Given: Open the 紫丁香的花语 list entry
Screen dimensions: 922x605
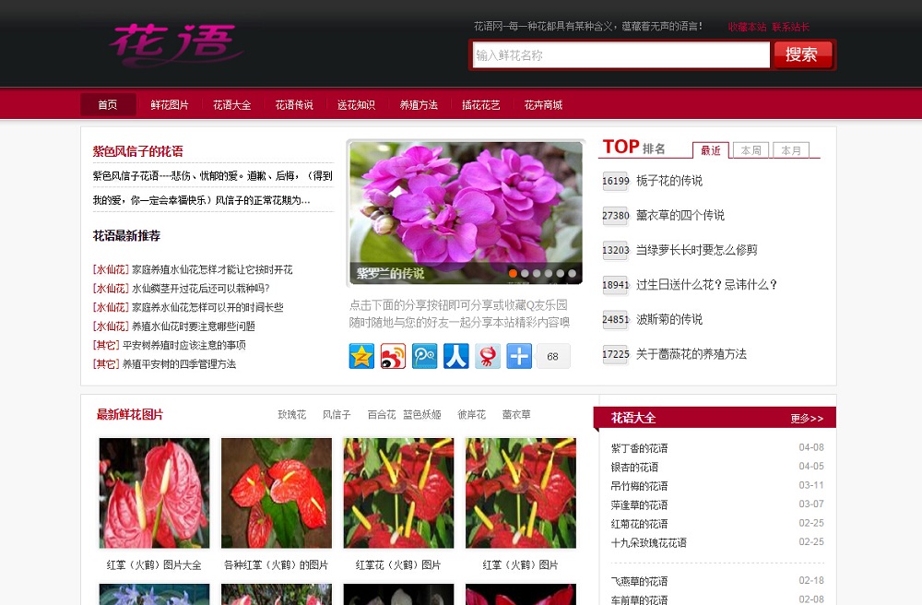Looking at the screenshot, I should pos(639,448).
